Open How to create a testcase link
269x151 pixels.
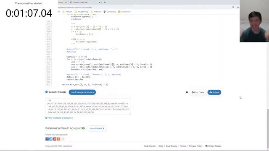coord(59,118)
